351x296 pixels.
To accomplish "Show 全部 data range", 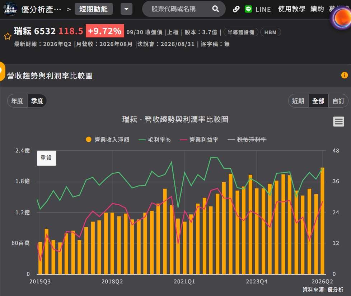I will [x=318, y=101].
